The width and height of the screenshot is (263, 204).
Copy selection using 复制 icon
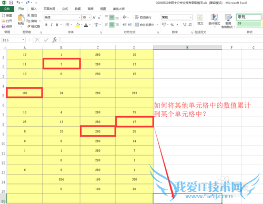click(28, 21)
